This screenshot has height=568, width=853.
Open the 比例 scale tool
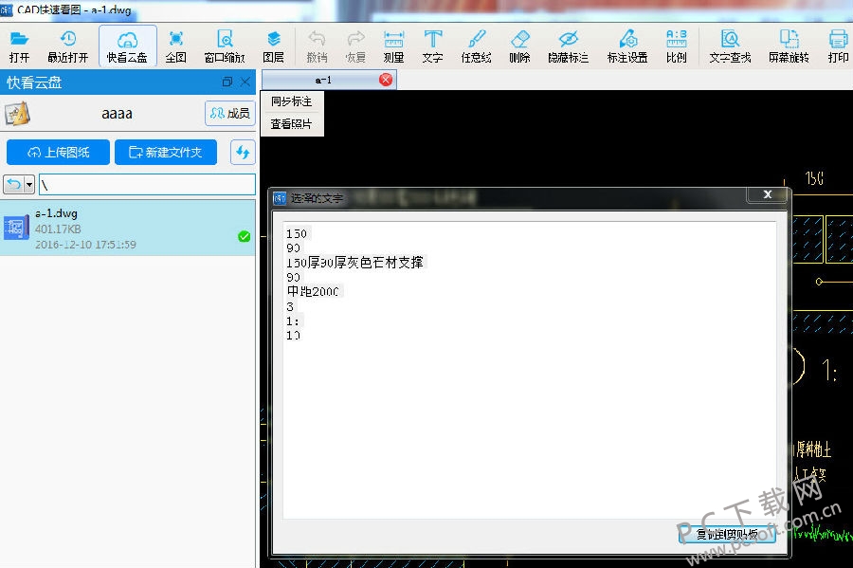point(676,46)
